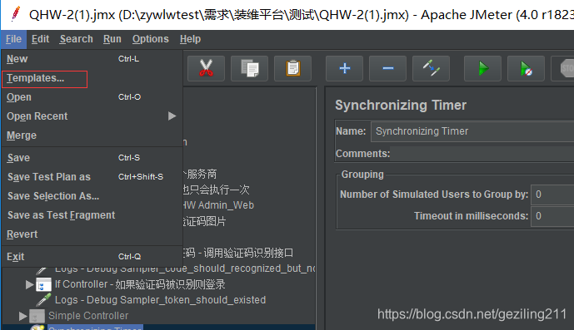The width and height of the screenshot is (574, 330).
Task: Open the Help menu
Action: click(190, 39)
